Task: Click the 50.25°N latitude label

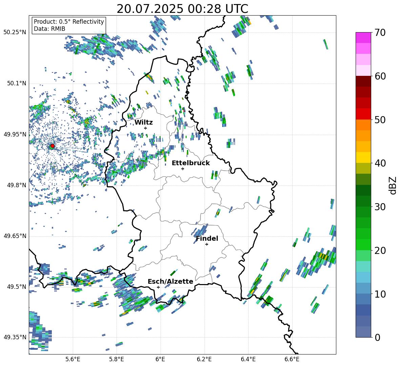Action: (x=15, y=33)
